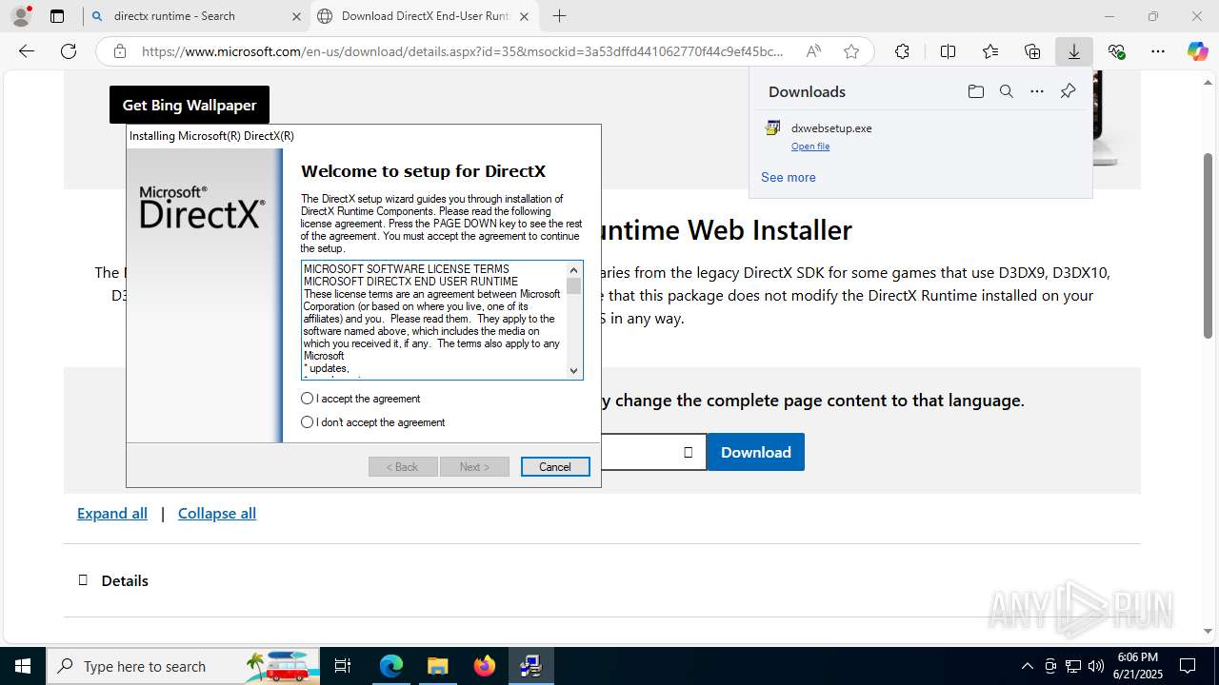Show hidden system tray icons

[x=1027, y=666]
